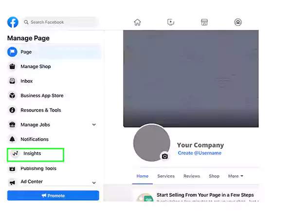
Task: Open Resources & Tools
Action: [41, 110]
